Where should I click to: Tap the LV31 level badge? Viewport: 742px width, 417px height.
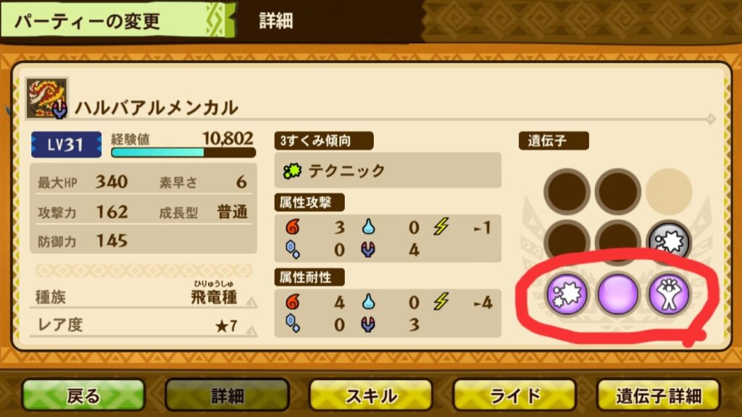(66, 144)
